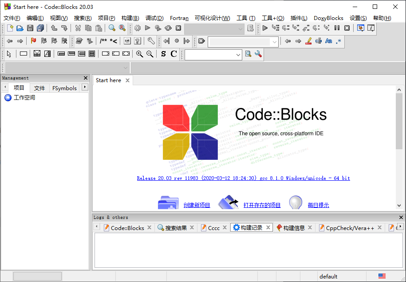The height and width of the screenshot is (282, 406).
Task: Click the Build gear icon
Action: tap(138, 28)
